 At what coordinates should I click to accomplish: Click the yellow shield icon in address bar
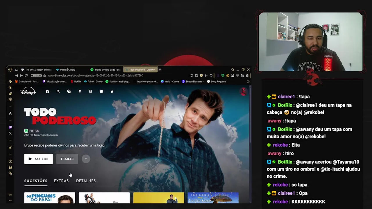(201, 75)
